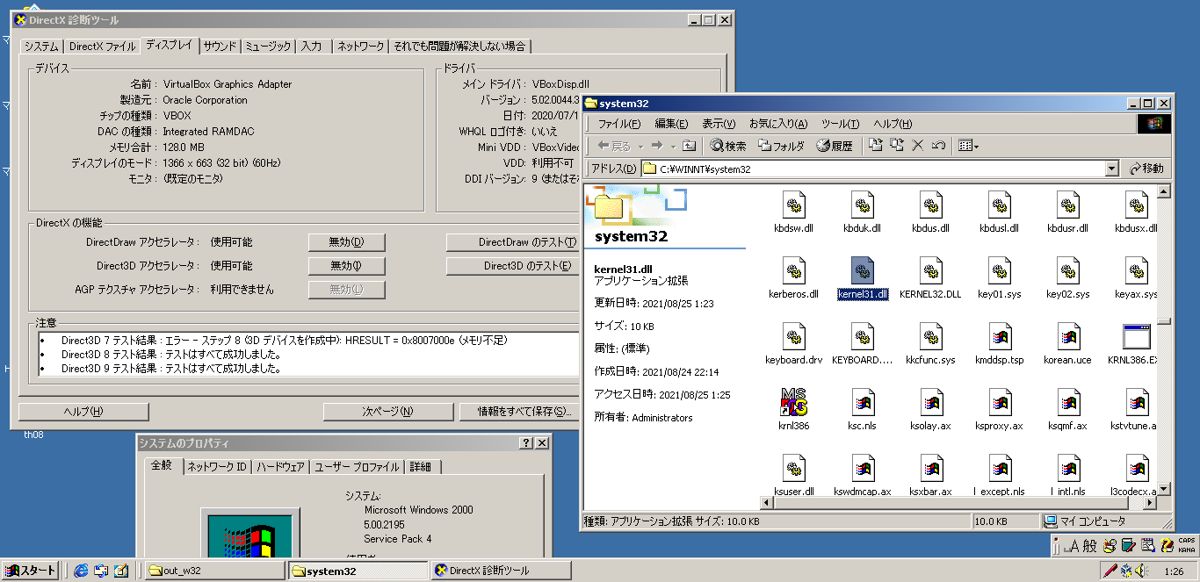
Task: Open the Back history dropdown arrow
Action: 640,146
